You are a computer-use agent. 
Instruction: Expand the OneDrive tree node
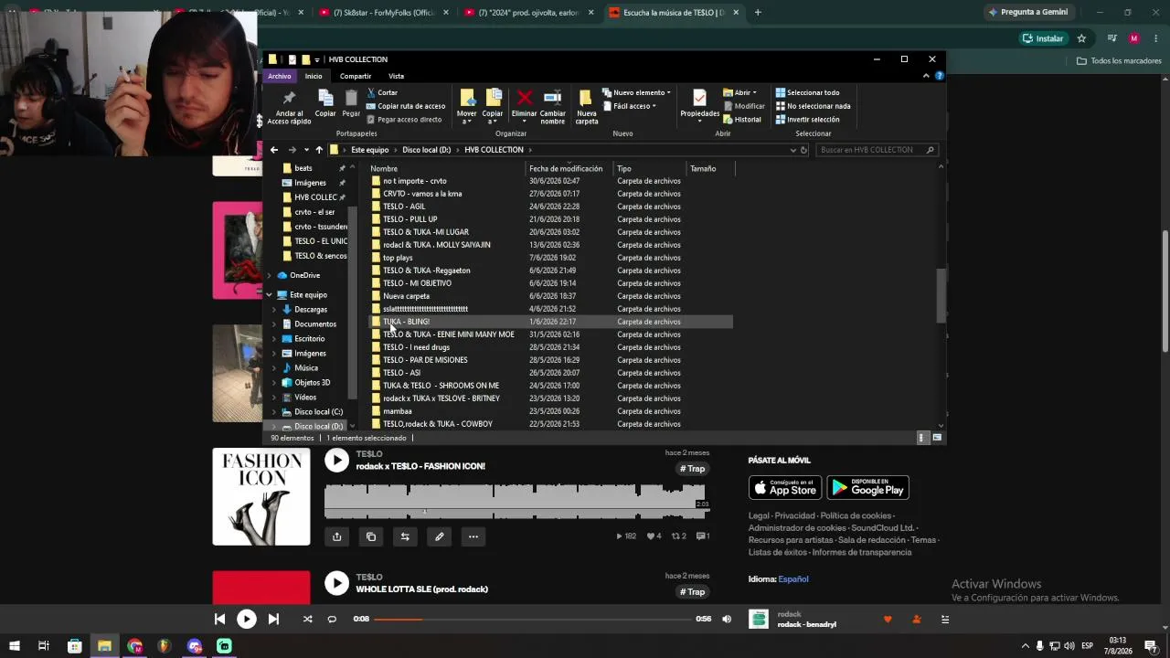click(270, 275)
